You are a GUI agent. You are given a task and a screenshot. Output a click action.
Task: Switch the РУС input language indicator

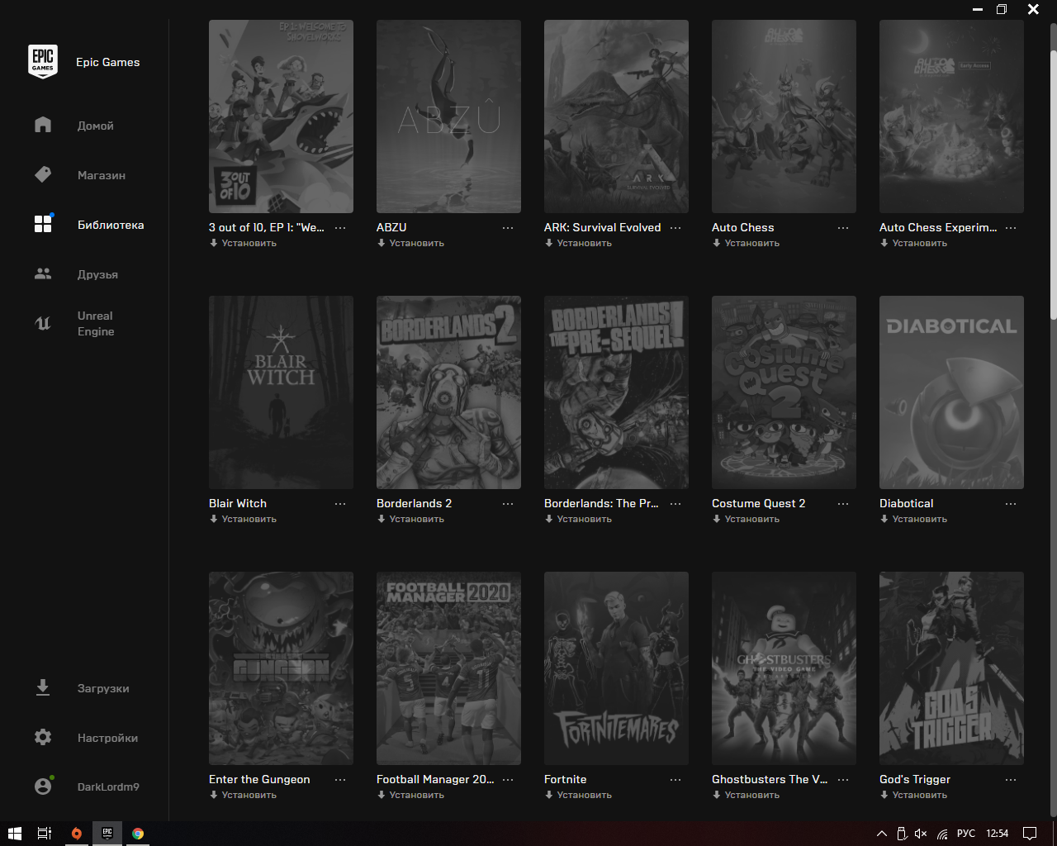tap(966, 834)
